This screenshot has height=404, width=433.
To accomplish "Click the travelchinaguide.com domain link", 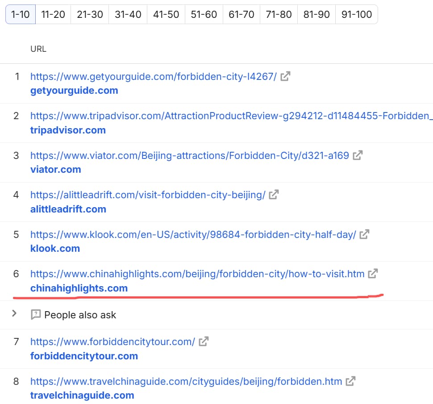I will click(82, 396).
